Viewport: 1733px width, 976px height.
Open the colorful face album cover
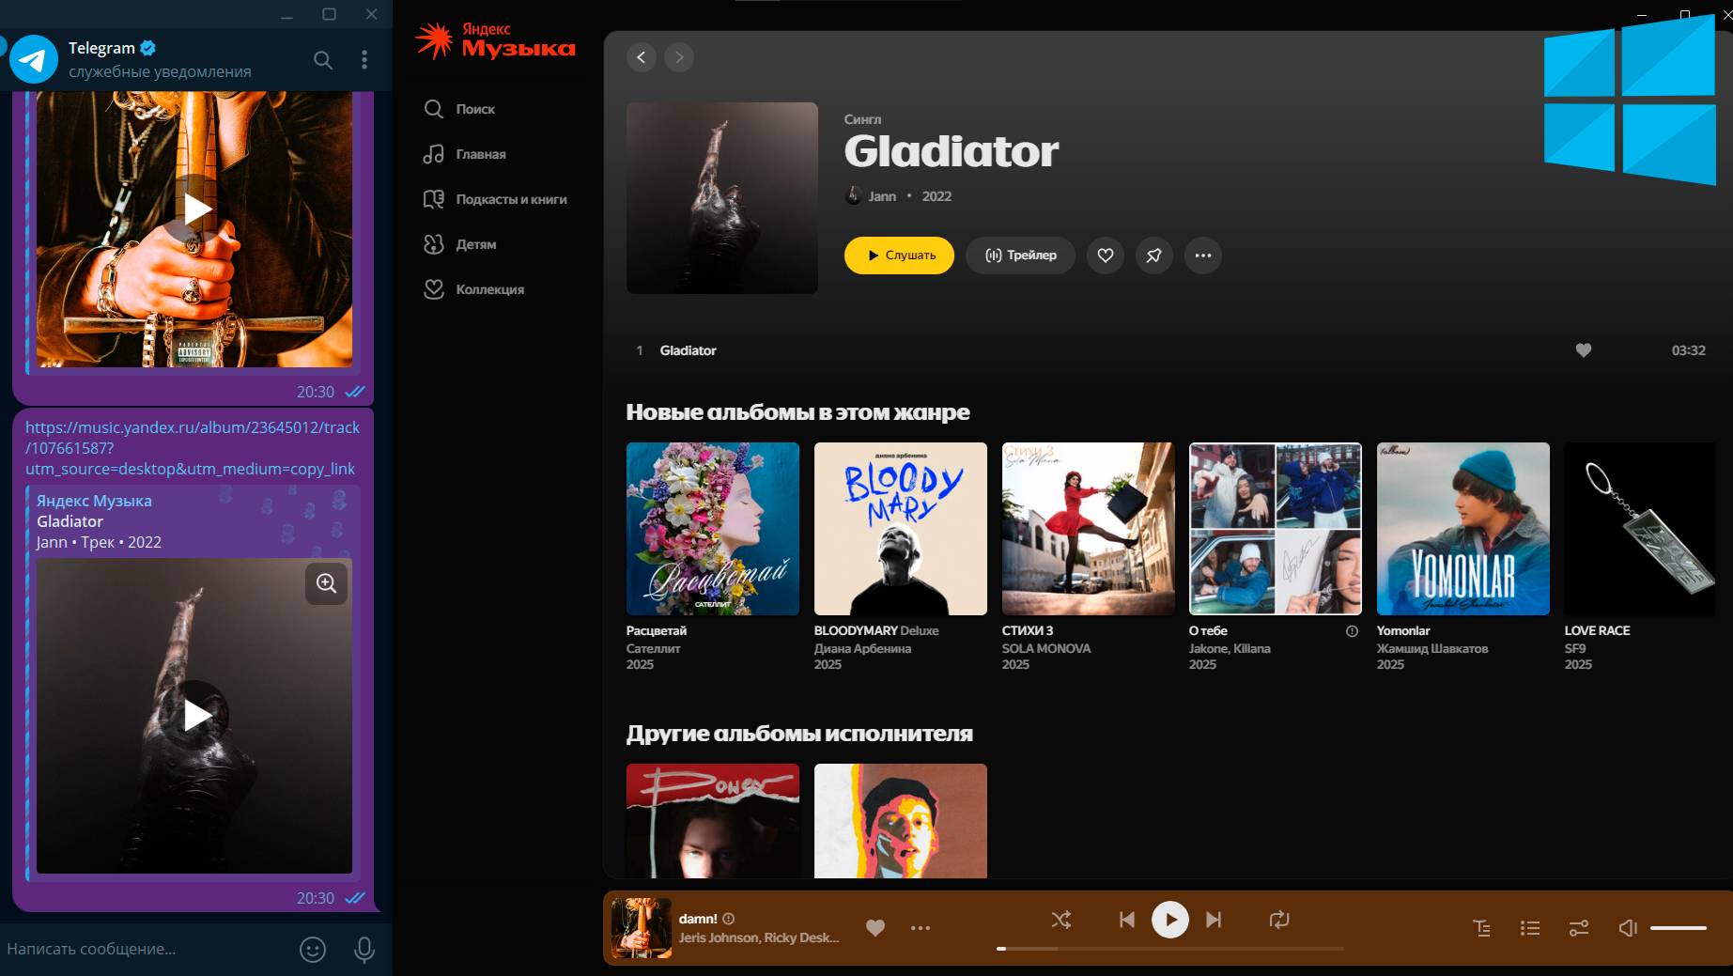(901, 821)
